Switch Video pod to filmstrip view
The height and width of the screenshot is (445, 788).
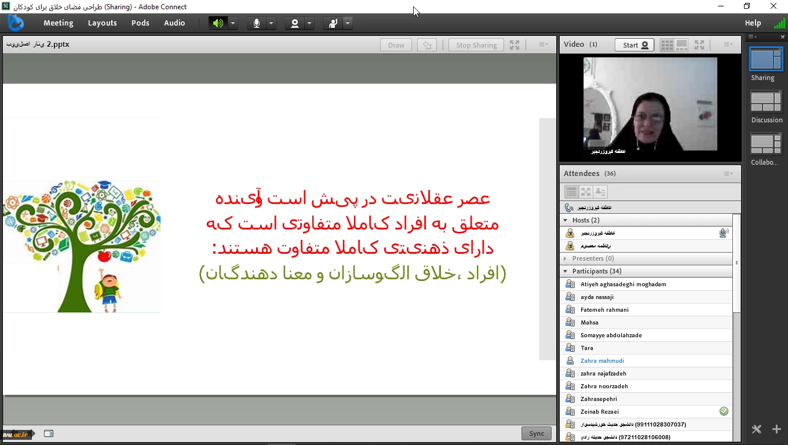681,45
